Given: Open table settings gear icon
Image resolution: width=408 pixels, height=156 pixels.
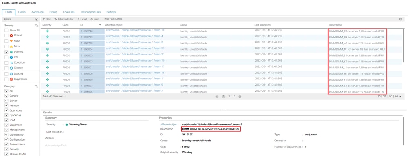Looking at the screenshot, I should (401, 19).
